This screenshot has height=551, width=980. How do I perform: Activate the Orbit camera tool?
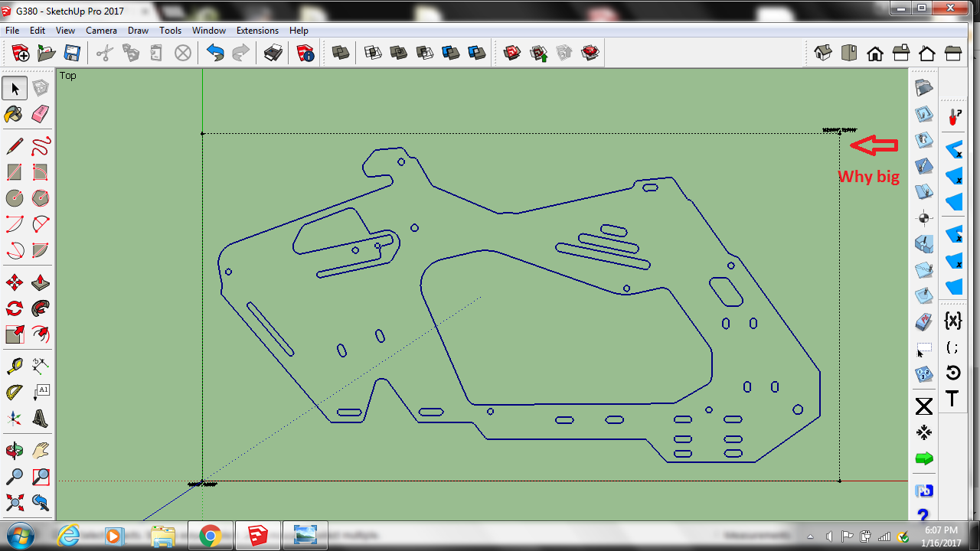(14, 450)
